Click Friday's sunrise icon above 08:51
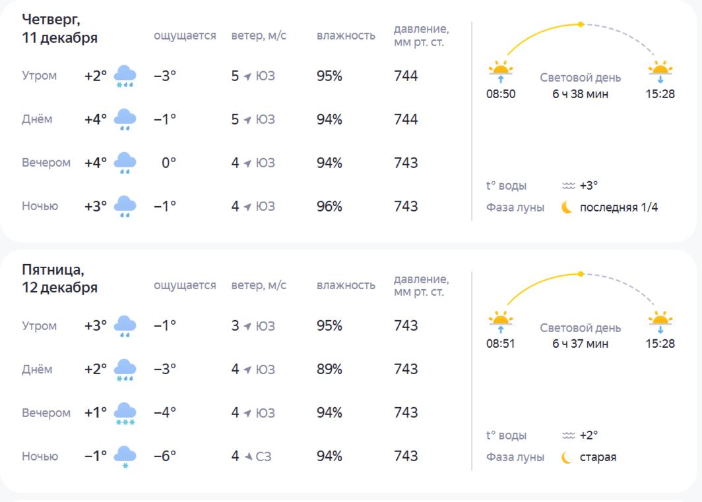 point(501,320)
